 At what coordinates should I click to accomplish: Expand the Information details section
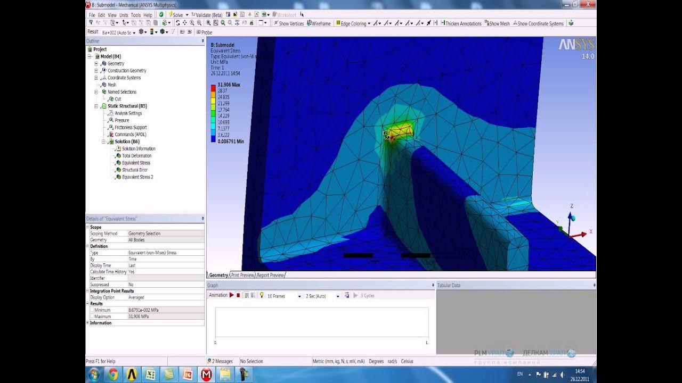[x=88, y=323]
